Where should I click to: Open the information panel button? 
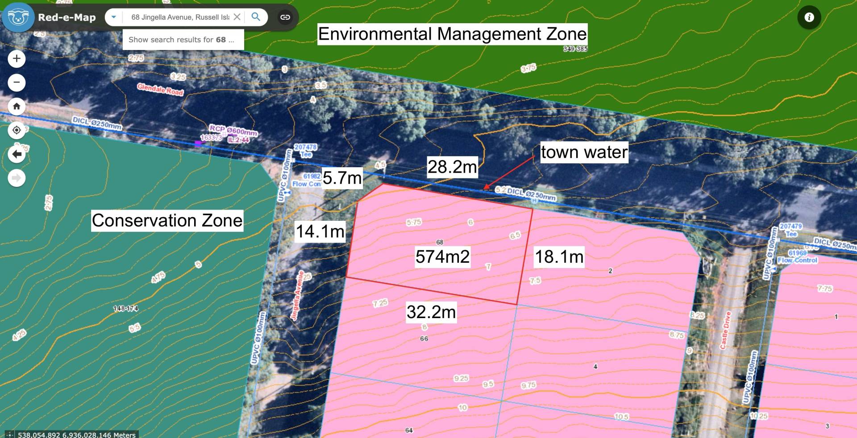tap(809, 17)
